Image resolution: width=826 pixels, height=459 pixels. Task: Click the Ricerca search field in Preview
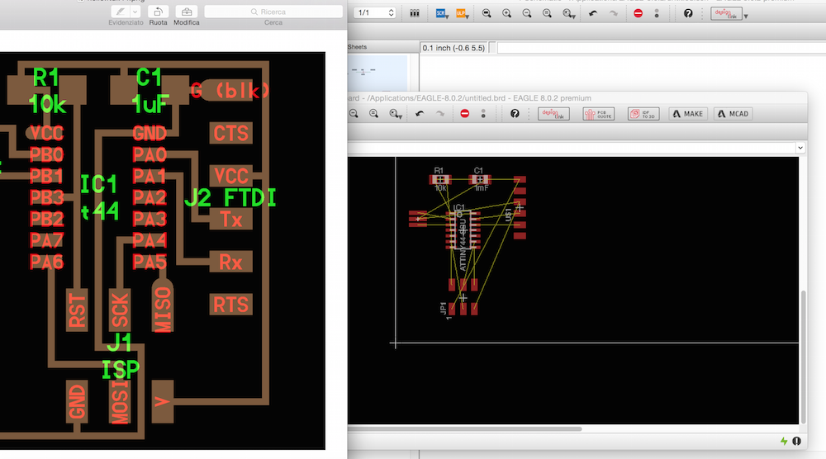click(x=273, y=12)
